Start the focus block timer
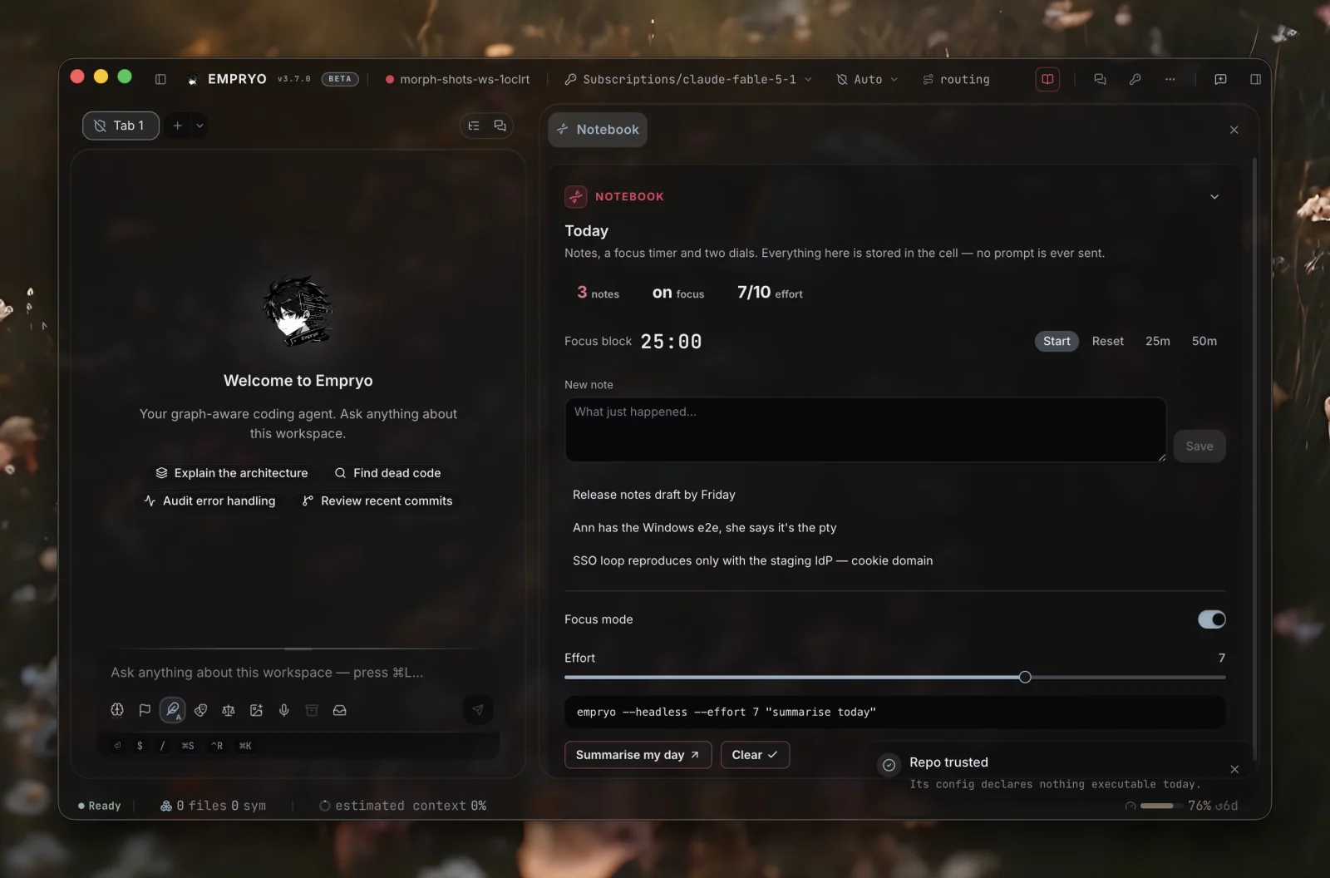The width and height of the screenshot is (1330, 878). click(1057, 341)
